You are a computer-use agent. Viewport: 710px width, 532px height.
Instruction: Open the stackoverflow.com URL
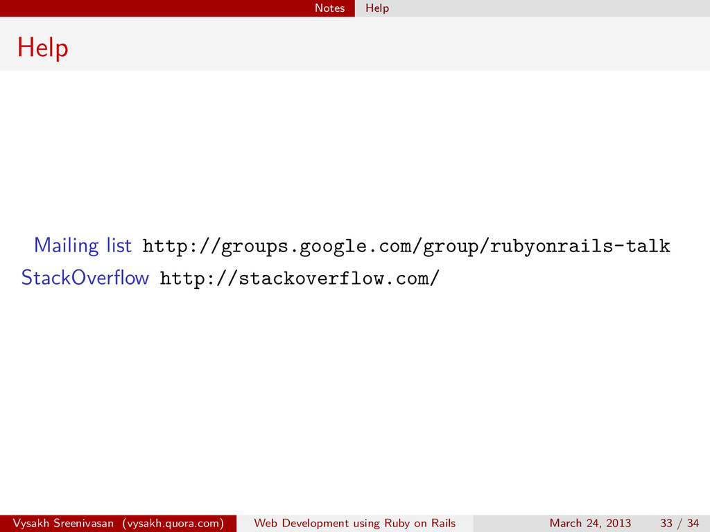click(x=300, y=278)
